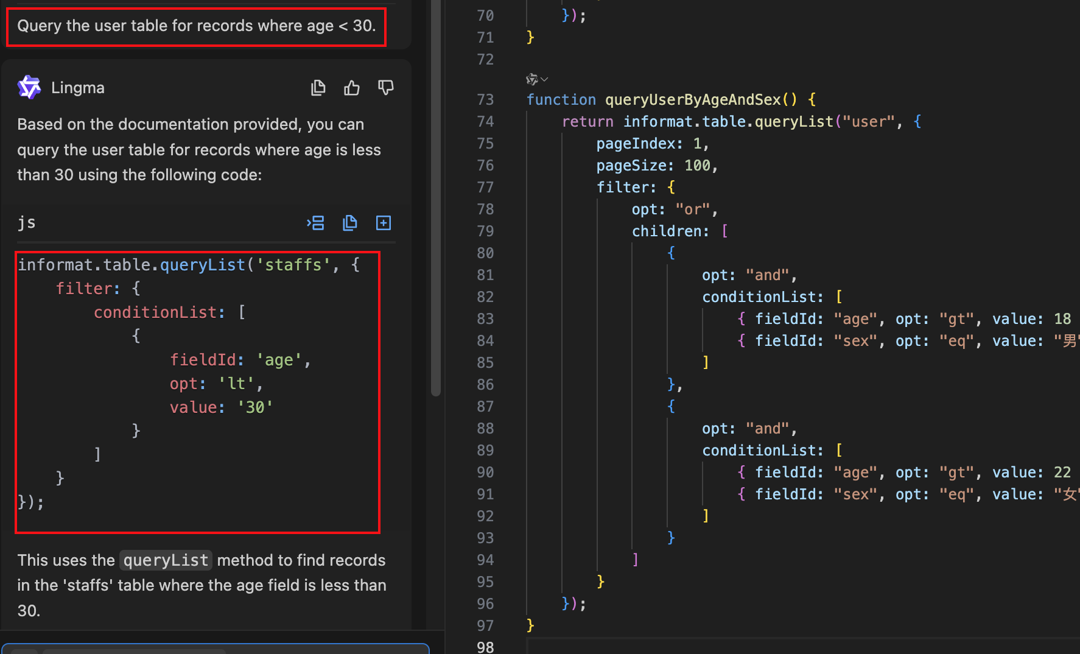Viewport: 1080px width, 654px height.
Task: Click line number 98 in the gutter
Action: click(485, 647)
